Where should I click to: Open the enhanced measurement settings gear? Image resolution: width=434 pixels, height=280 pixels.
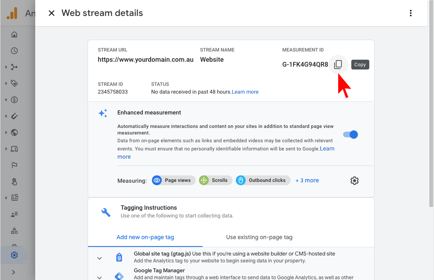click(x=355, y=181)
